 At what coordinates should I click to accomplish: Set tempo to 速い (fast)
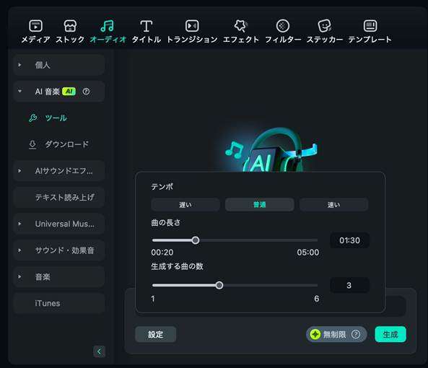[x=333, y=205]
